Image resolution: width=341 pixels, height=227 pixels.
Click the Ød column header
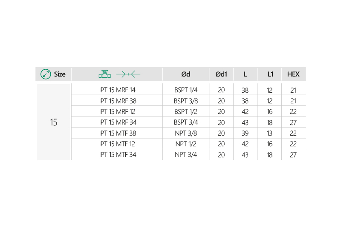click(x=186, y=74)
